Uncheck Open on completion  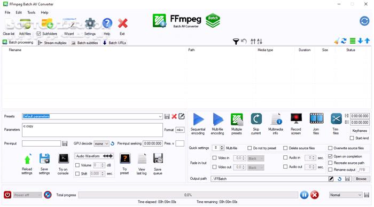pos(330,156)
